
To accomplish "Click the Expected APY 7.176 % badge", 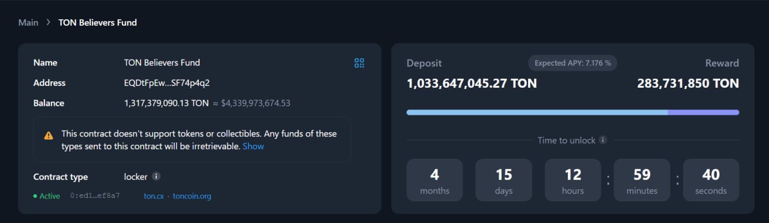I will pos(573,63).
